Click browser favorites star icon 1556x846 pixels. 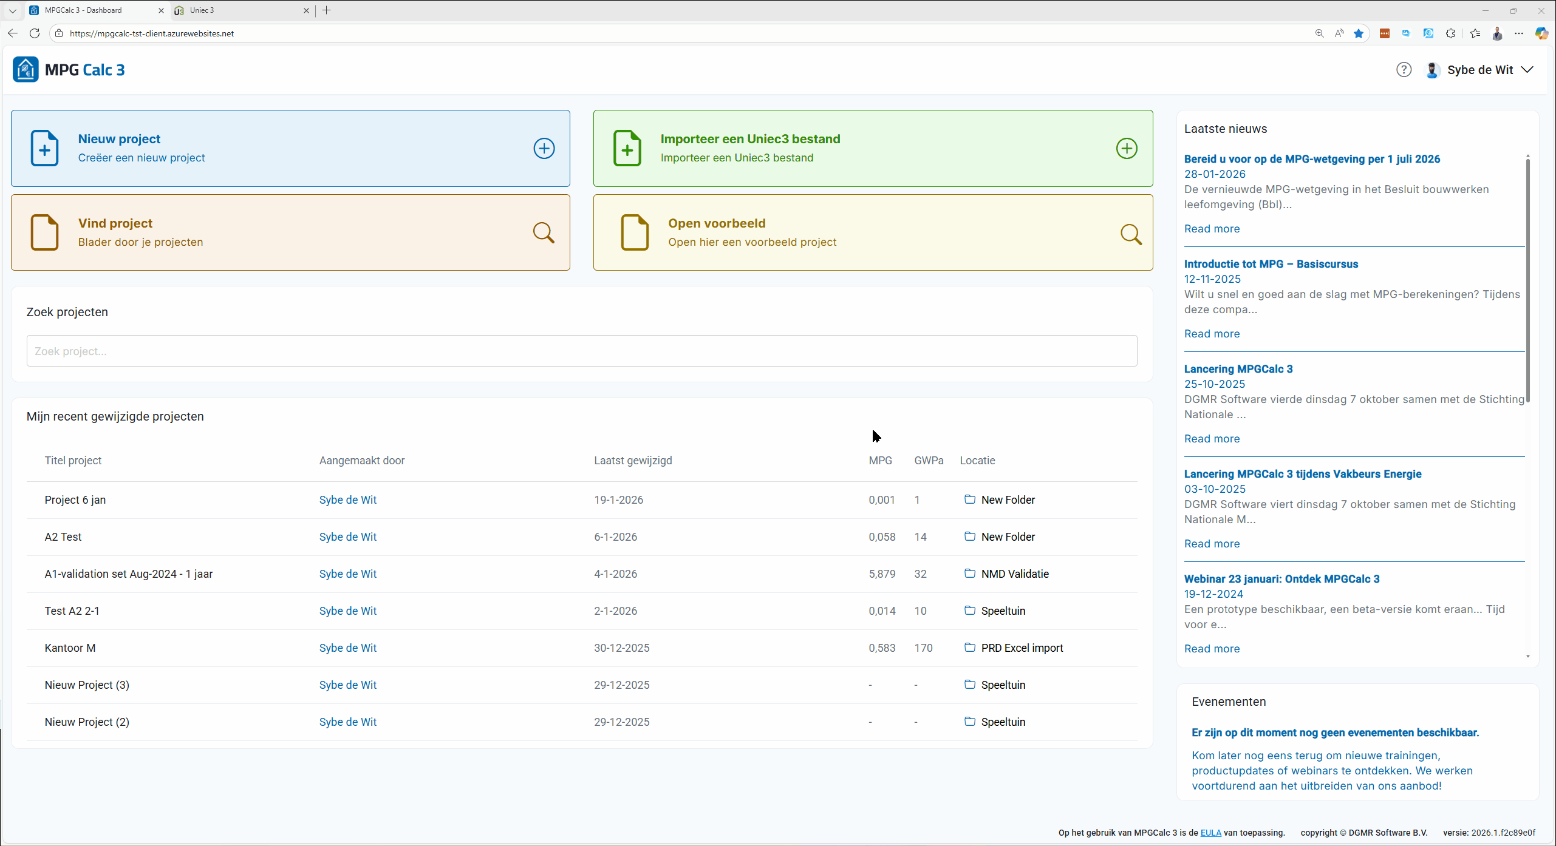pos(1359,33)
